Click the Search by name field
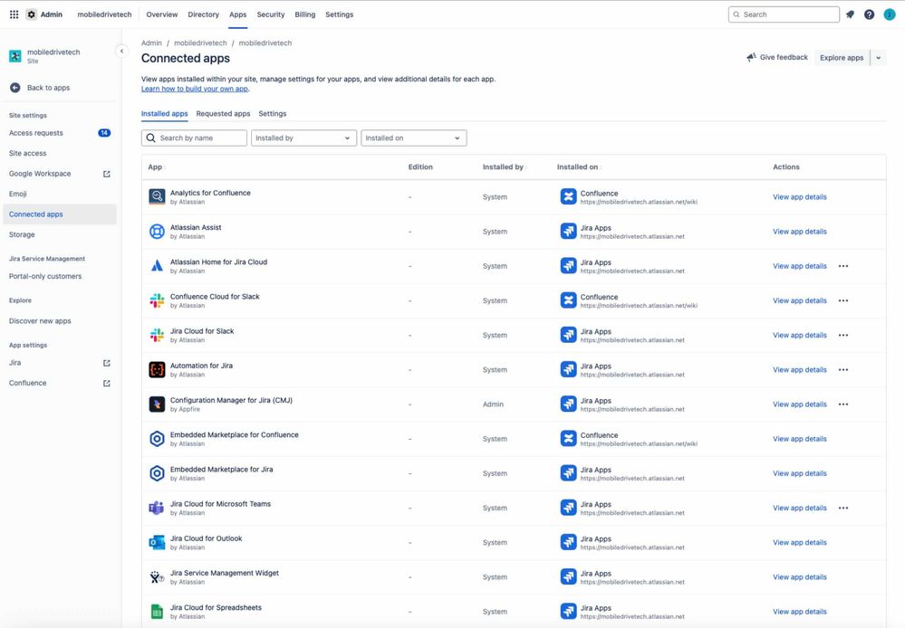Image resolution: width=905 pixels, height=628 pixels. [x=194, y=138]
